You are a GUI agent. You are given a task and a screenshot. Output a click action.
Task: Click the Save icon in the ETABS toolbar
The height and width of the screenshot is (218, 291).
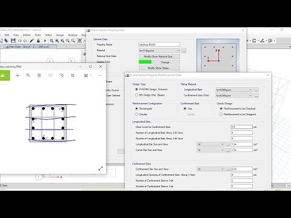pos(13,41)
